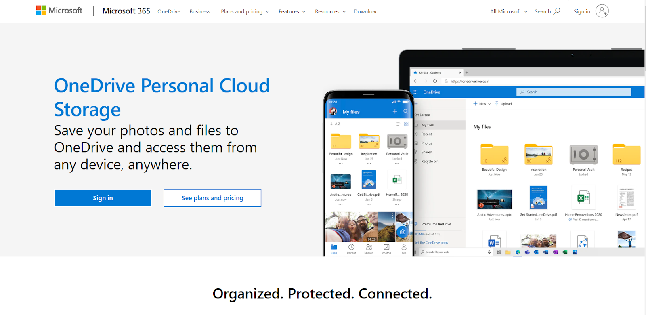This screenshot has height=315, width=646.
Task: Expand the Features dropdown menu
Action: (x=292, y=11)
